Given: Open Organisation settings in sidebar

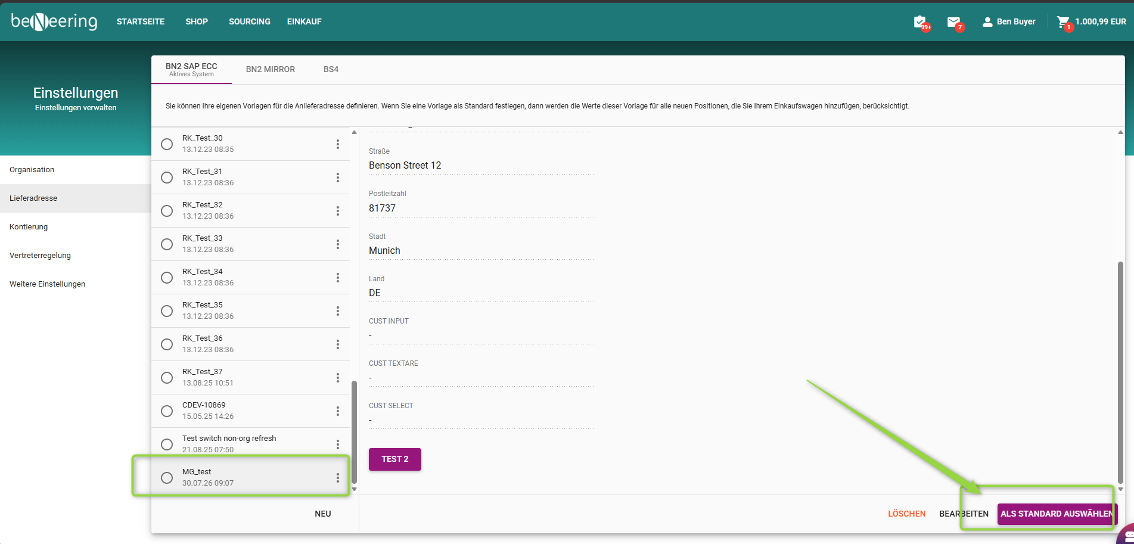Looking at the screenshot, I should pyautogui.click(x=75, y=170).
